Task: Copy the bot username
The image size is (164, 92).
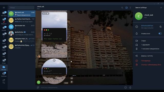Action: click(x=161, y=27)
